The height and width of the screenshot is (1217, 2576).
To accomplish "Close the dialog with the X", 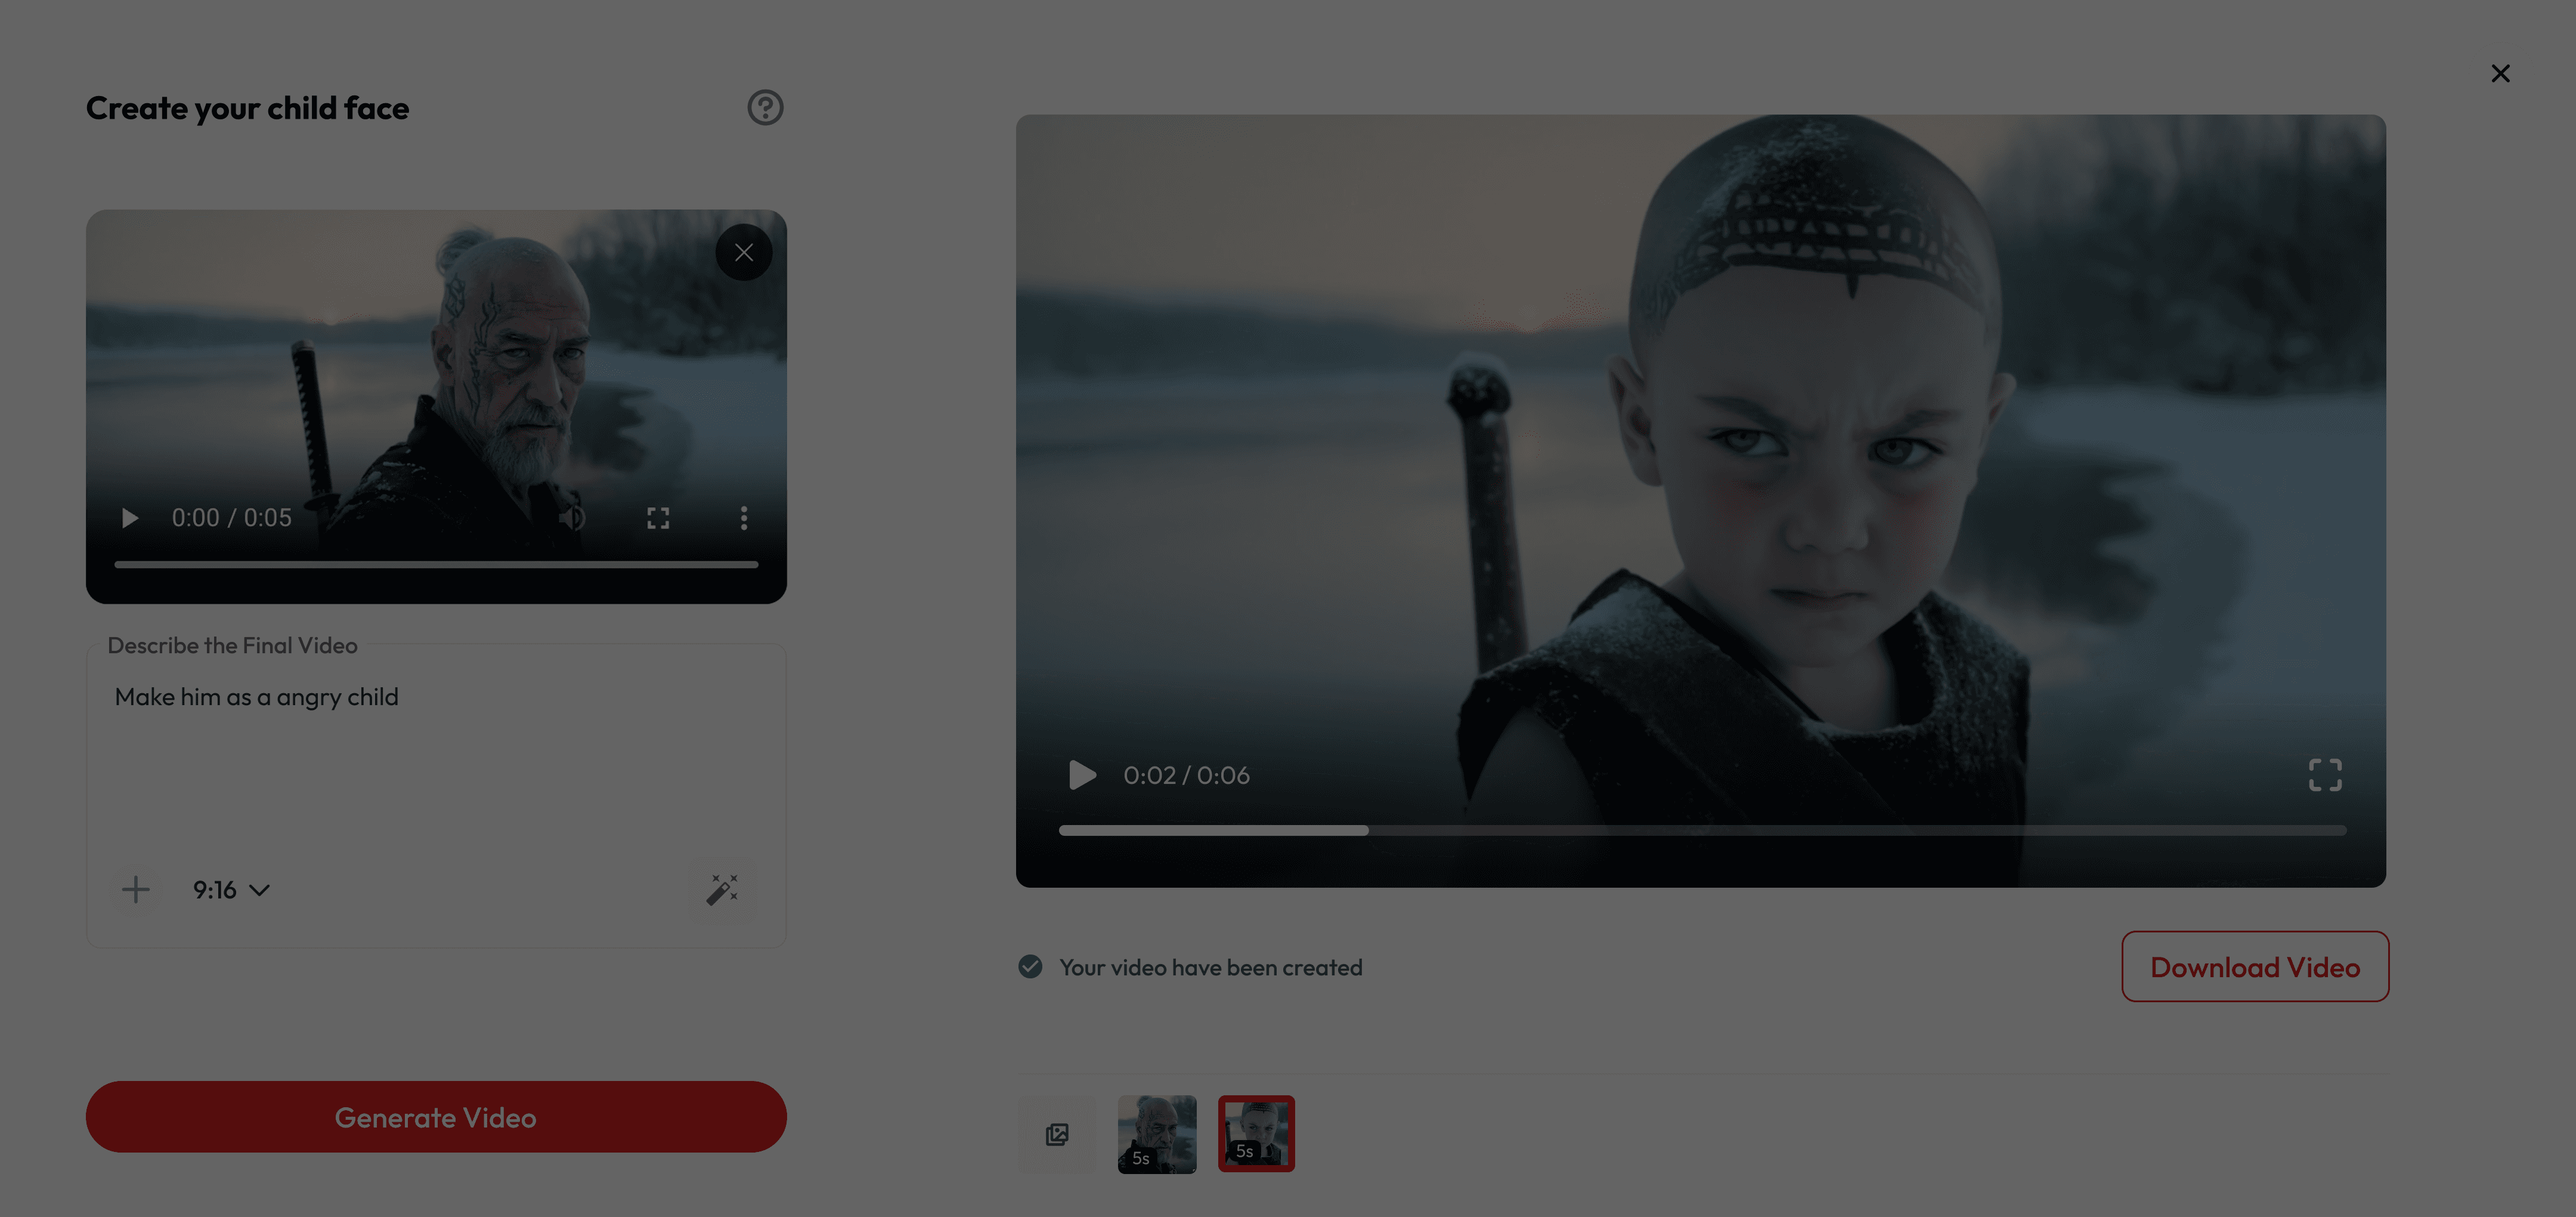I will point(2500,73).
